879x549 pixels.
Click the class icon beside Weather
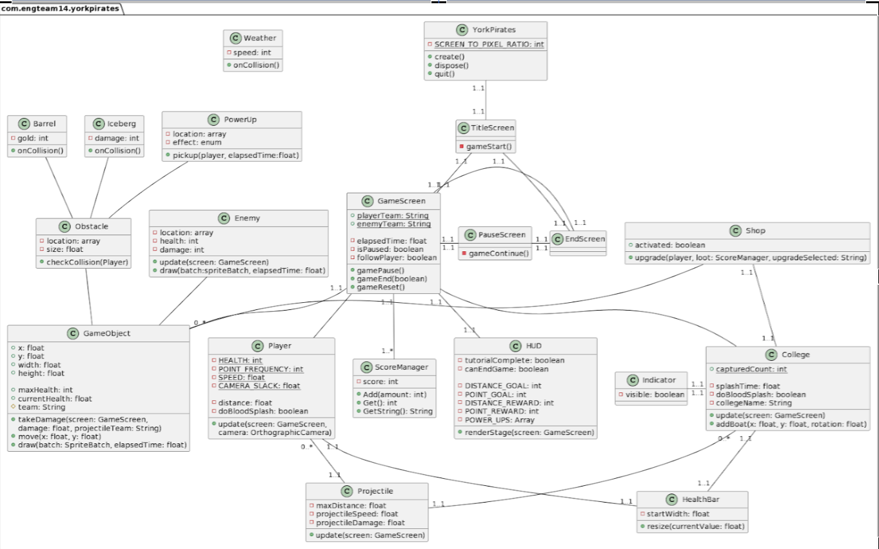click(235, 38)
